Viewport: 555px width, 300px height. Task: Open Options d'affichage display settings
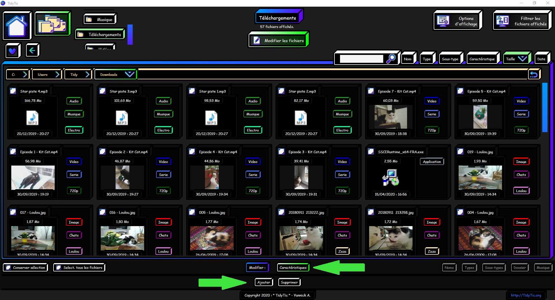pyautogui.click(x=458, y=21)
